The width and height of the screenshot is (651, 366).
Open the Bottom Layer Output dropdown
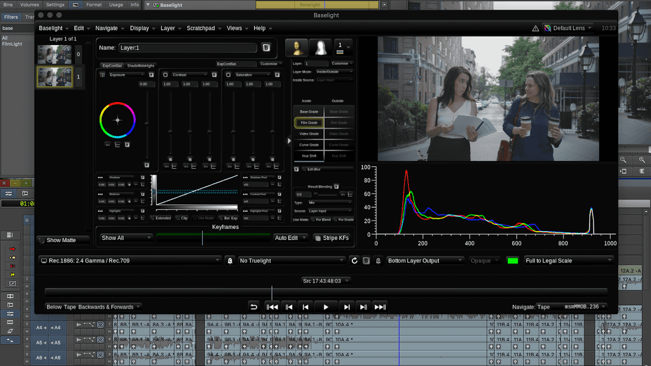425,260
